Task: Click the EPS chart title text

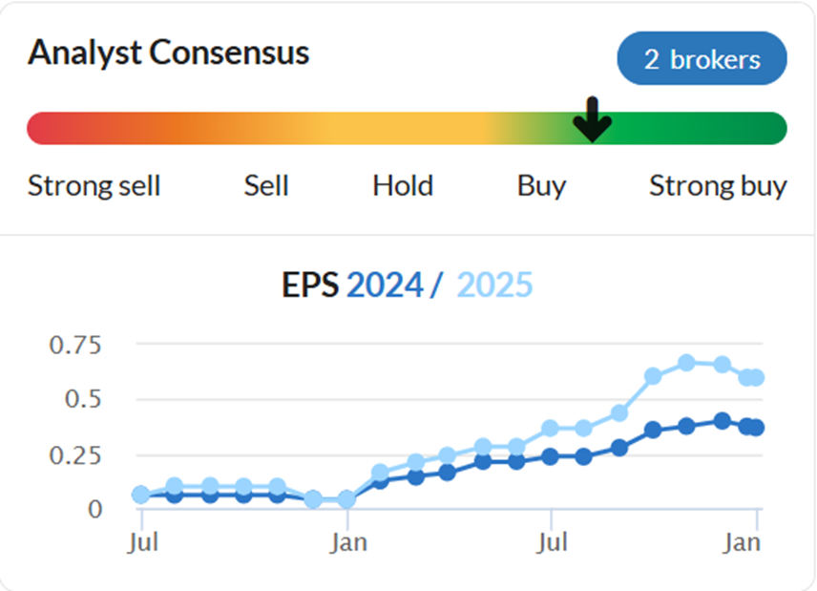Action: 309,285
